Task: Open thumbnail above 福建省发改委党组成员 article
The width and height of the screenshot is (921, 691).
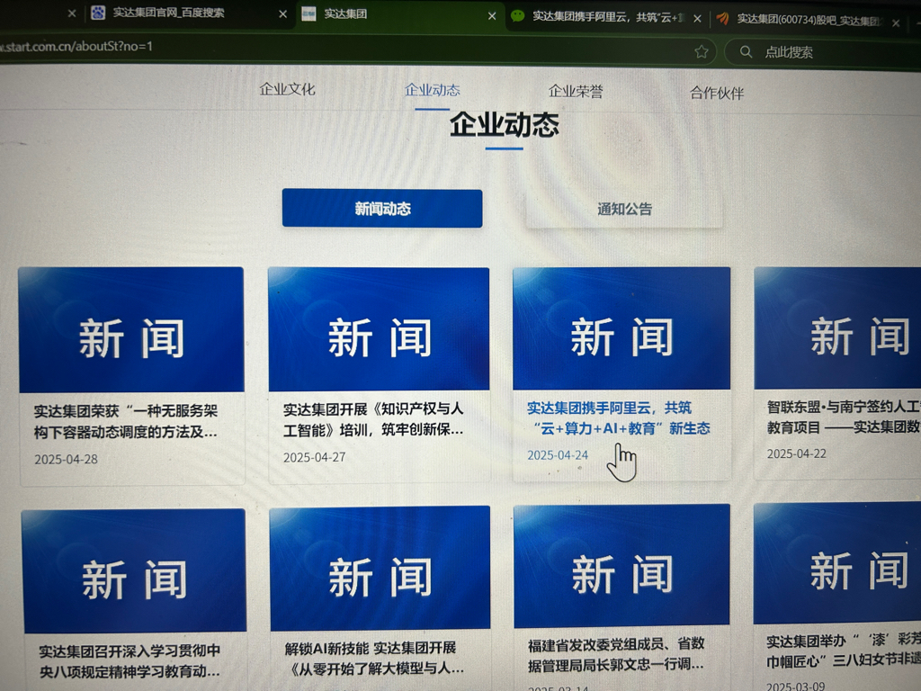Action: 622,566
